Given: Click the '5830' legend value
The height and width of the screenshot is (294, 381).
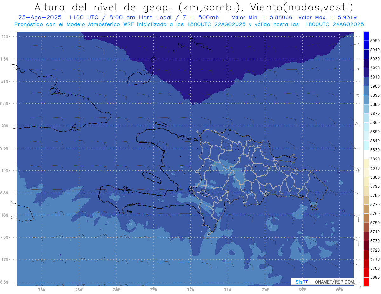Looking at the screenshot, I should point(375,150).
